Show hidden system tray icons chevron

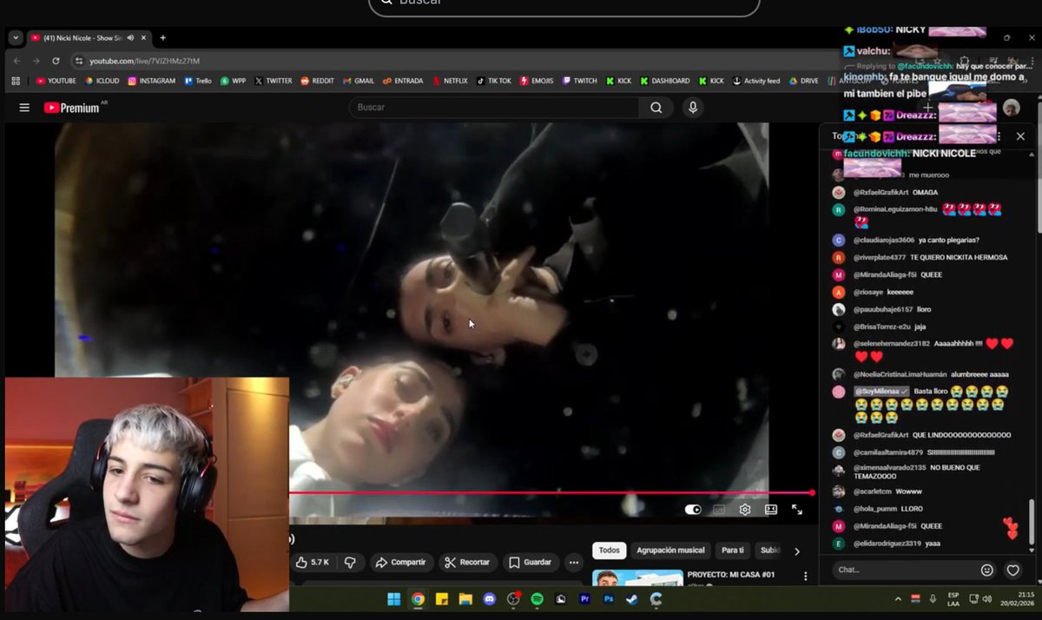pyautogui.click(x=897, y=599)
